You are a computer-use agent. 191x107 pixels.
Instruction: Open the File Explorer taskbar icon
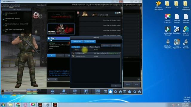tap(11, 105)
